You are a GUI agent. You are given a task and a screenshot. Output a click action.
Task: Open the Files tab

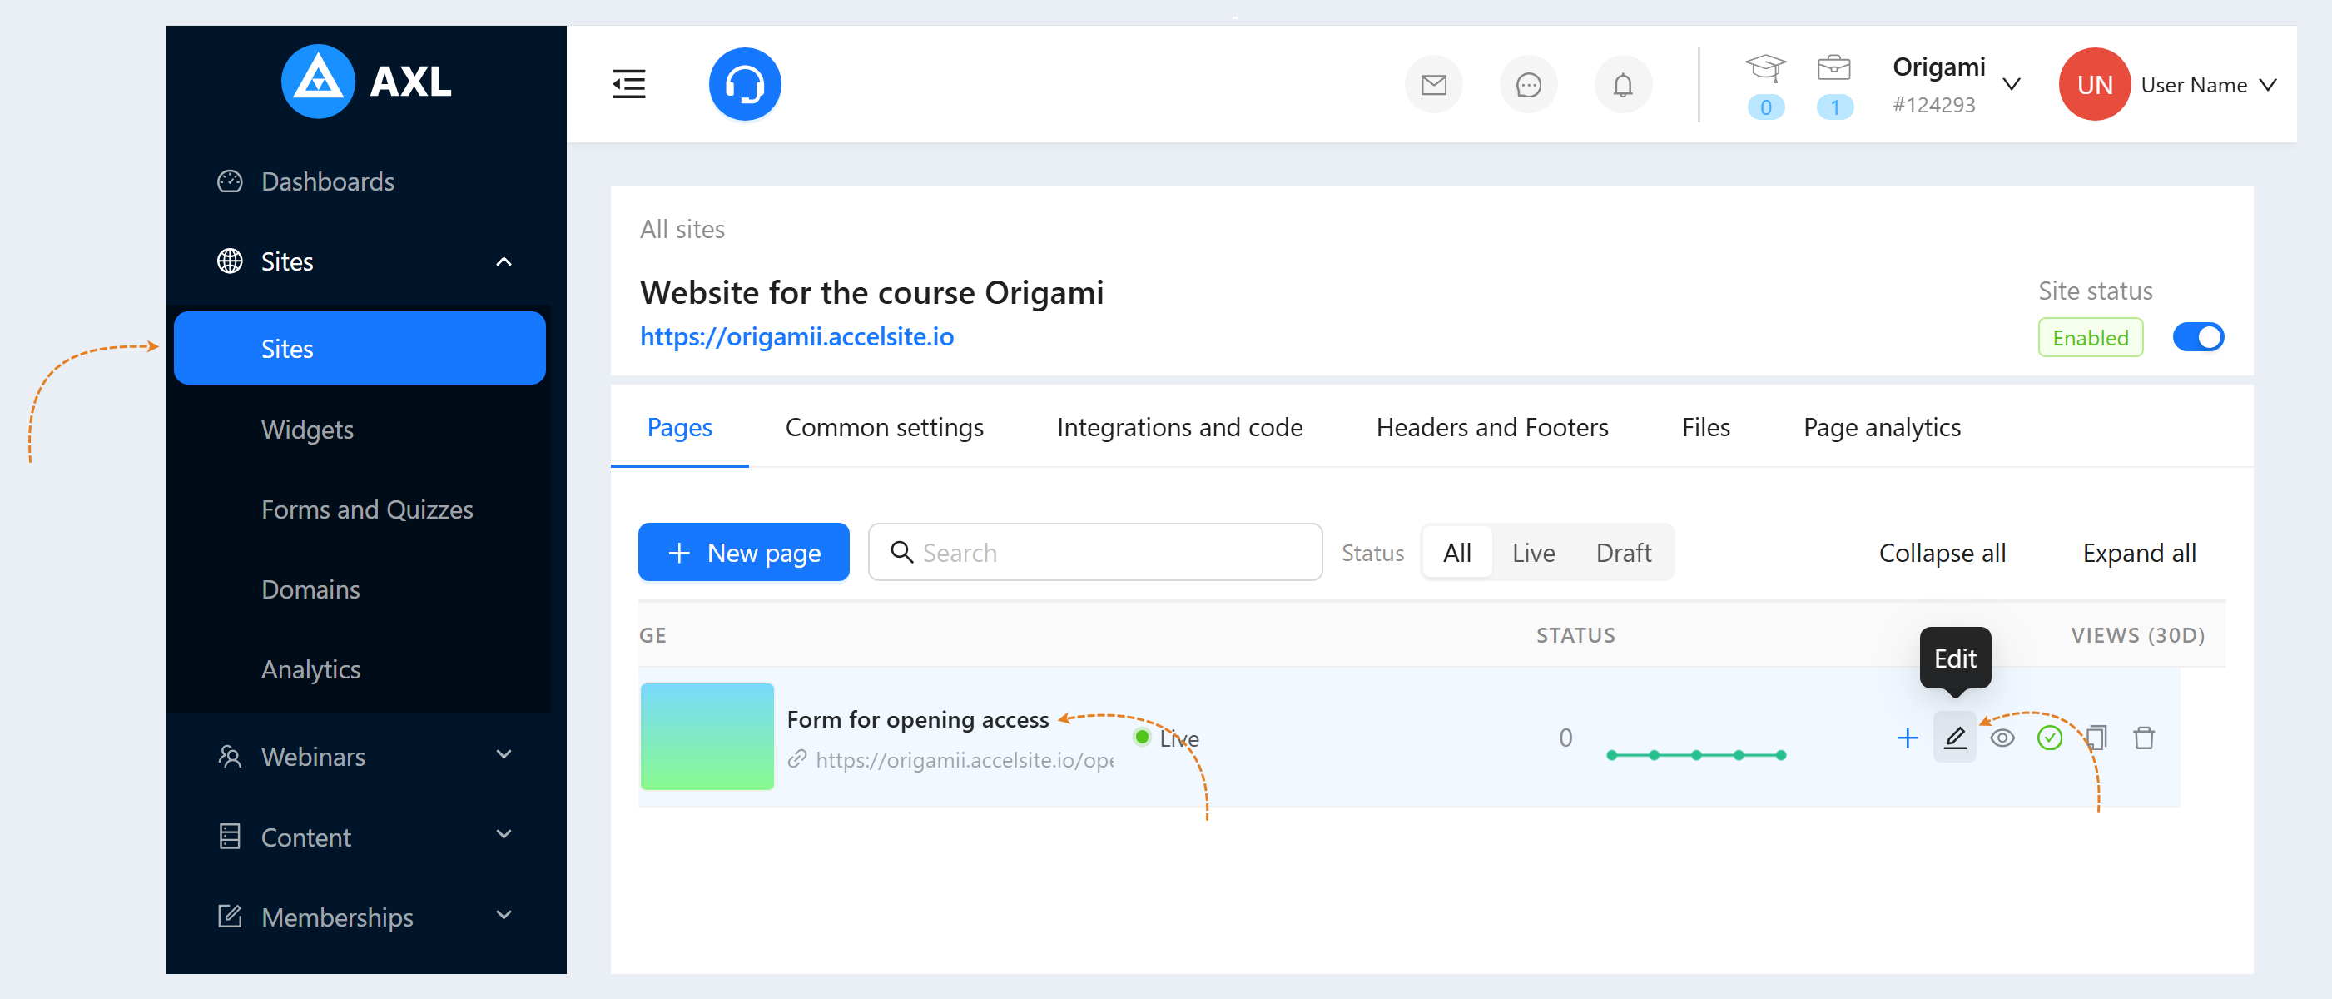tap(1704, 426)
